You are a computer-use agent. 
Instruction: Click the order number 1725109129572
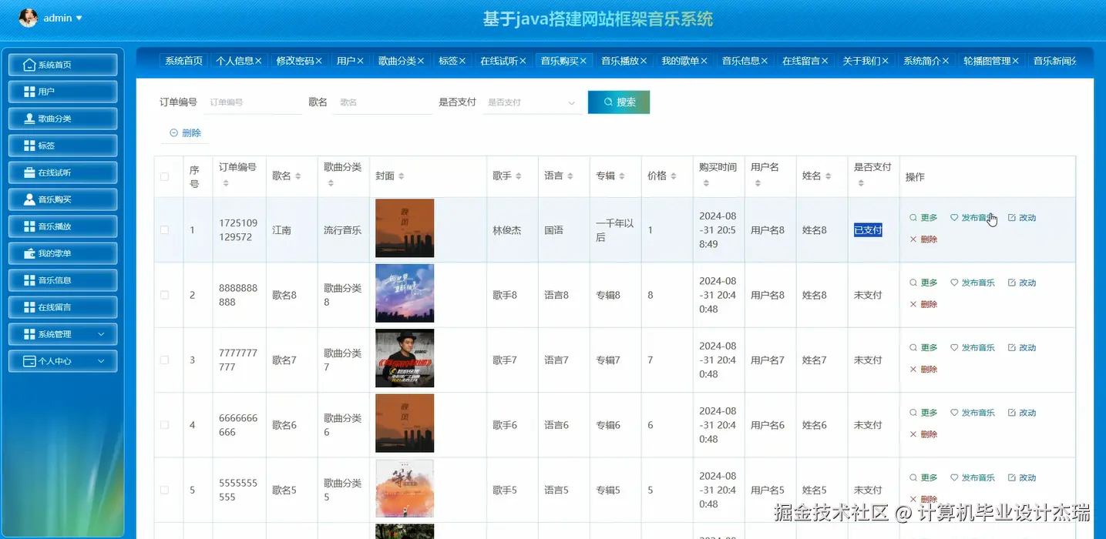coord(238,230)
